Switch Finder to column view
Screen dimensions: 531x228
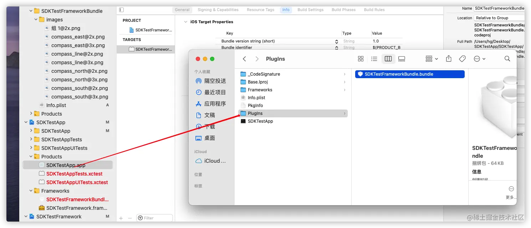[388, 59]
